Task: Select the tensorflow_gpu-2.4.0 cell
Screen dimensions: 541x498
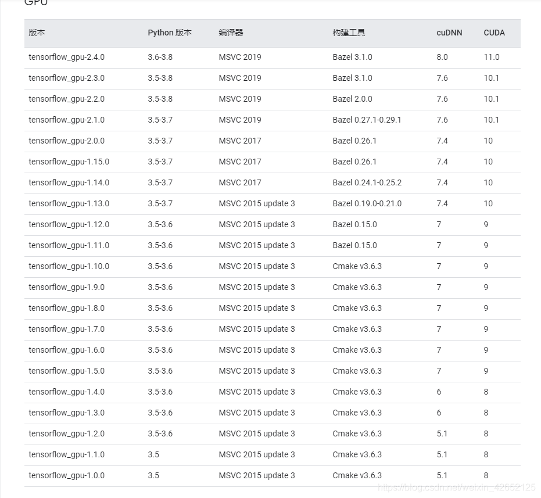Action: (x=67, y=58)
